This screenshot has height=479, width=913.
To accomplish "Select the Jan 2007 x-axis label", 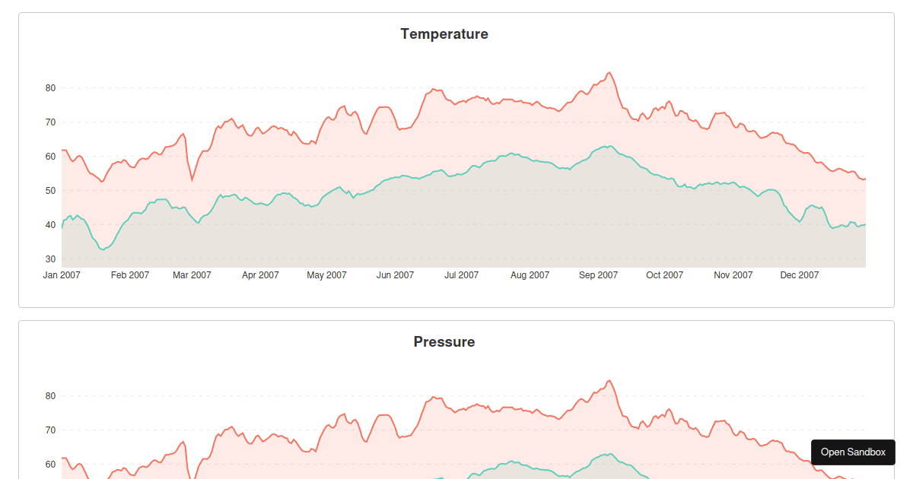I will 62,275.
